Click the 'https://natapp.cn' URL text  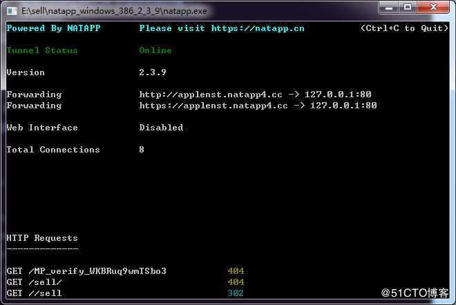258,28
